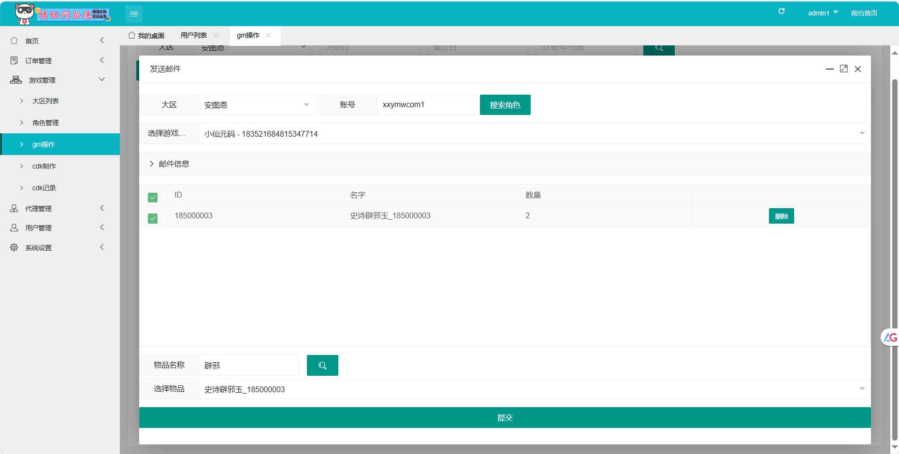Screen dimensions: 899x454
Task: Toggle the select-all checkbox in table header
Action: tap(153, 198)
